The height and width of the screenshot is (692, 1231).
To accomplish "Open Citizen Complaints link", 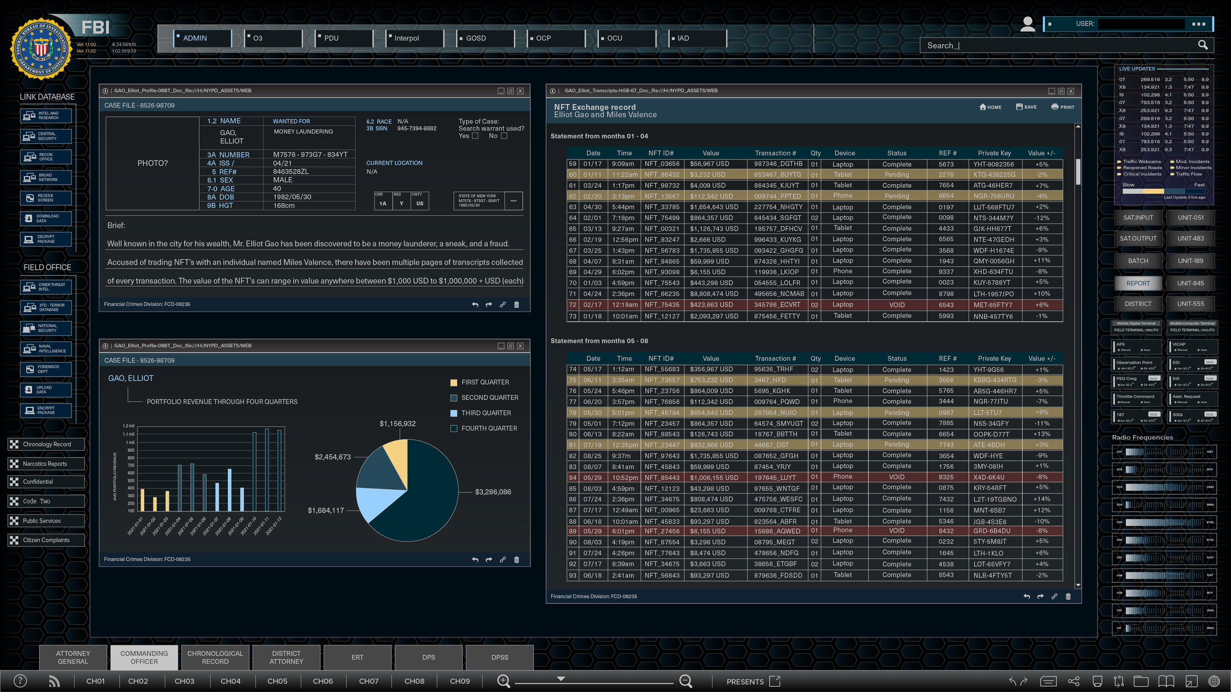I will 46,540.
